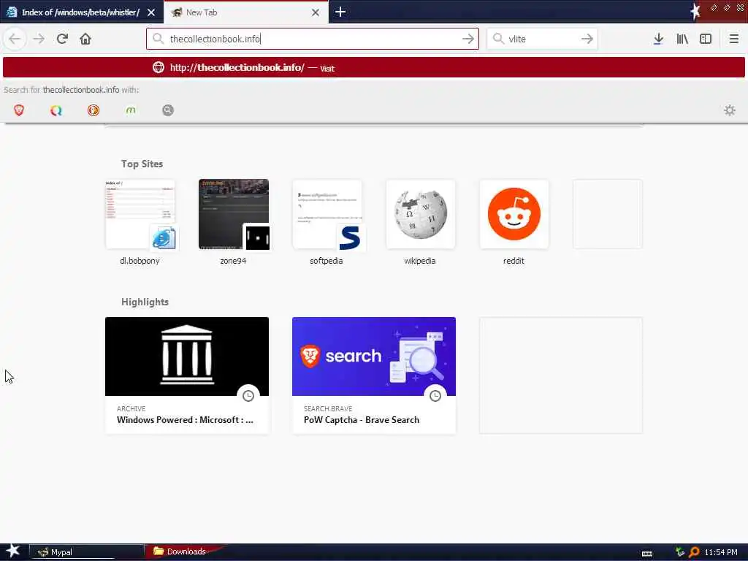Open search settings gear icon

click(730, 110)
